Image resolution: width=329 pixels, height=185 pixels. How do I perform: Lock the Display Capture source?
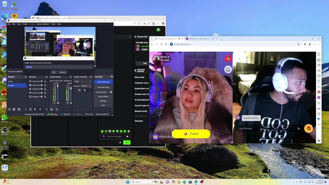click(x=45, y=97)
